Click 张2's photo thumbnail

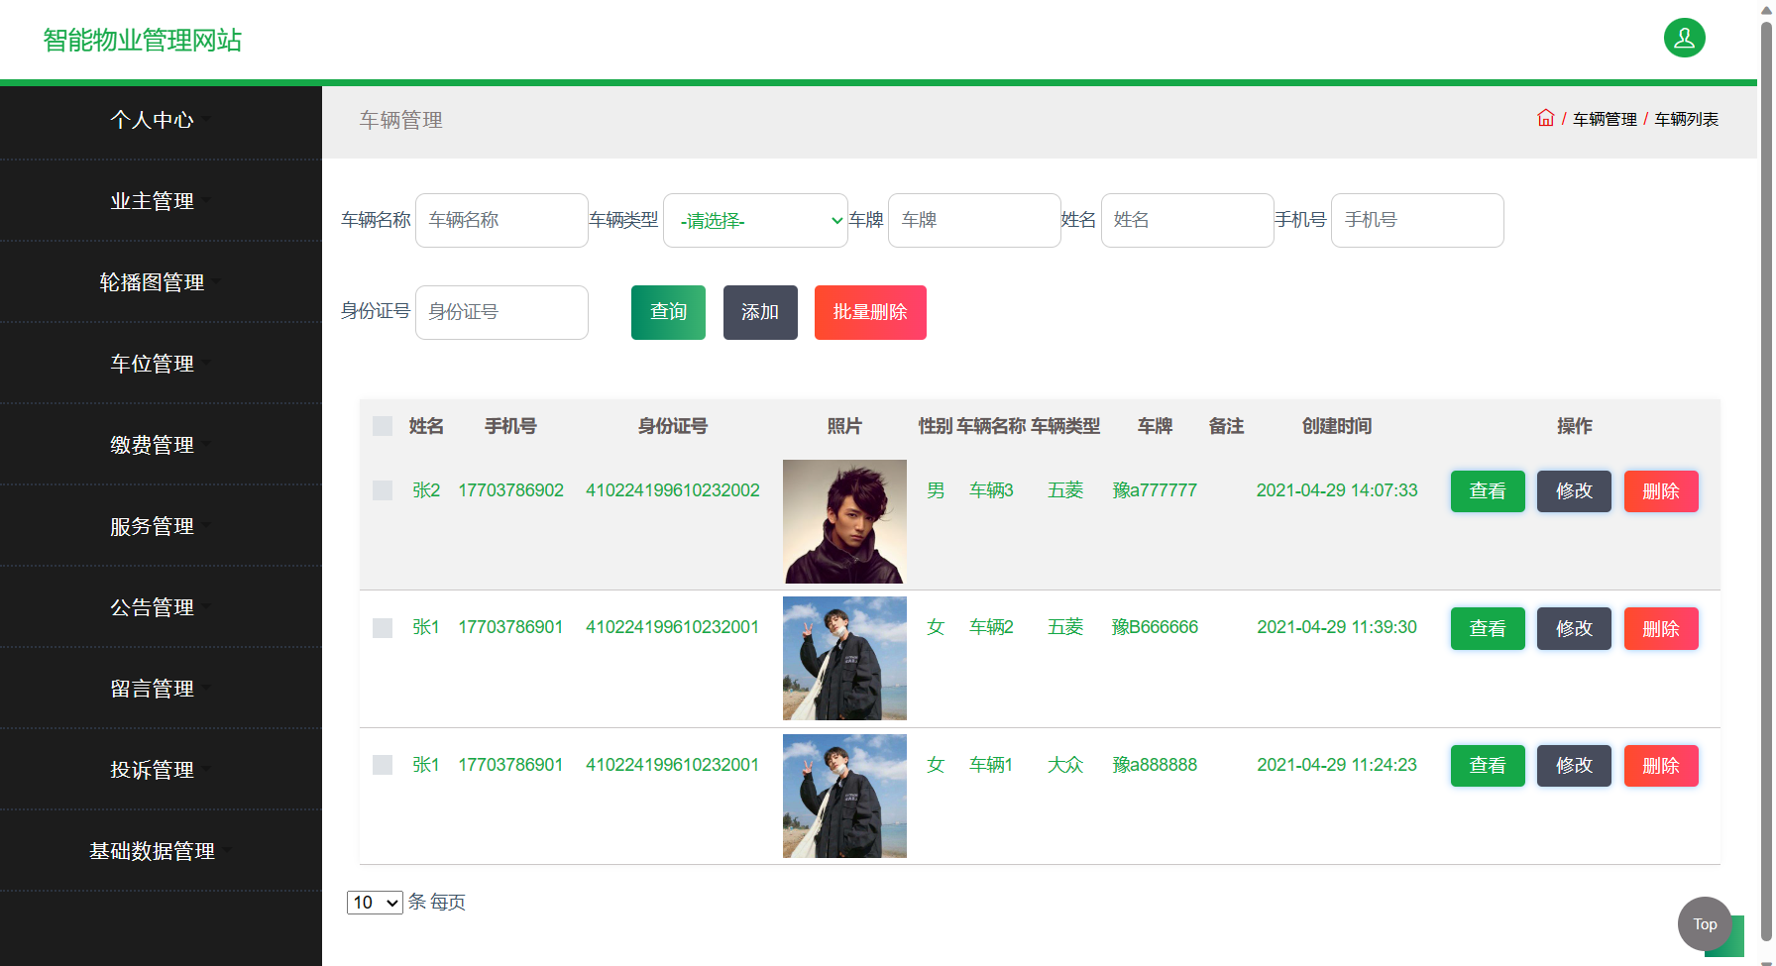[844, 522]
